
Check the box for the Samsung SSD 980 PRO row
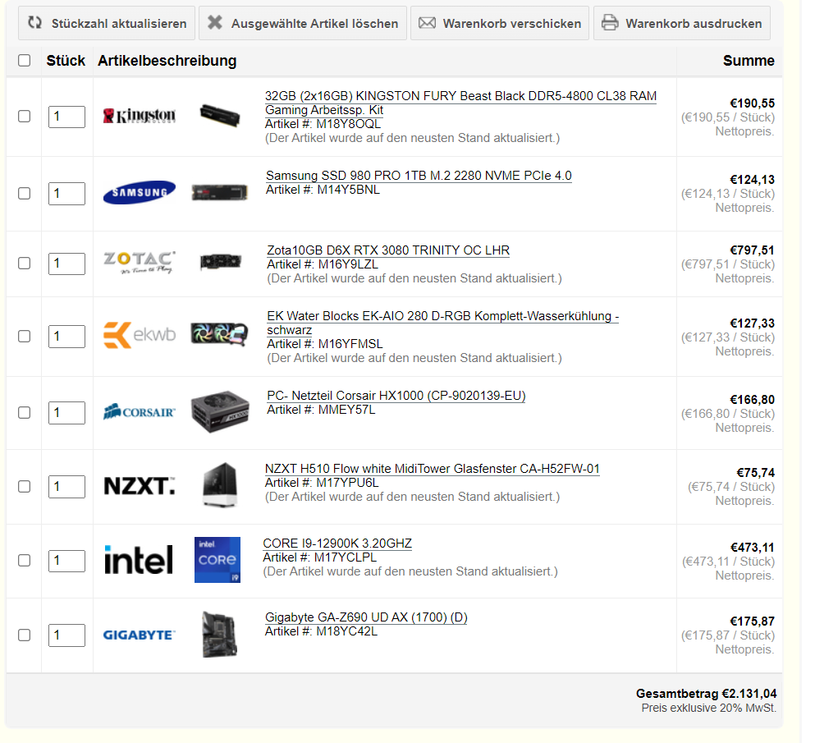tap(24, 193)
